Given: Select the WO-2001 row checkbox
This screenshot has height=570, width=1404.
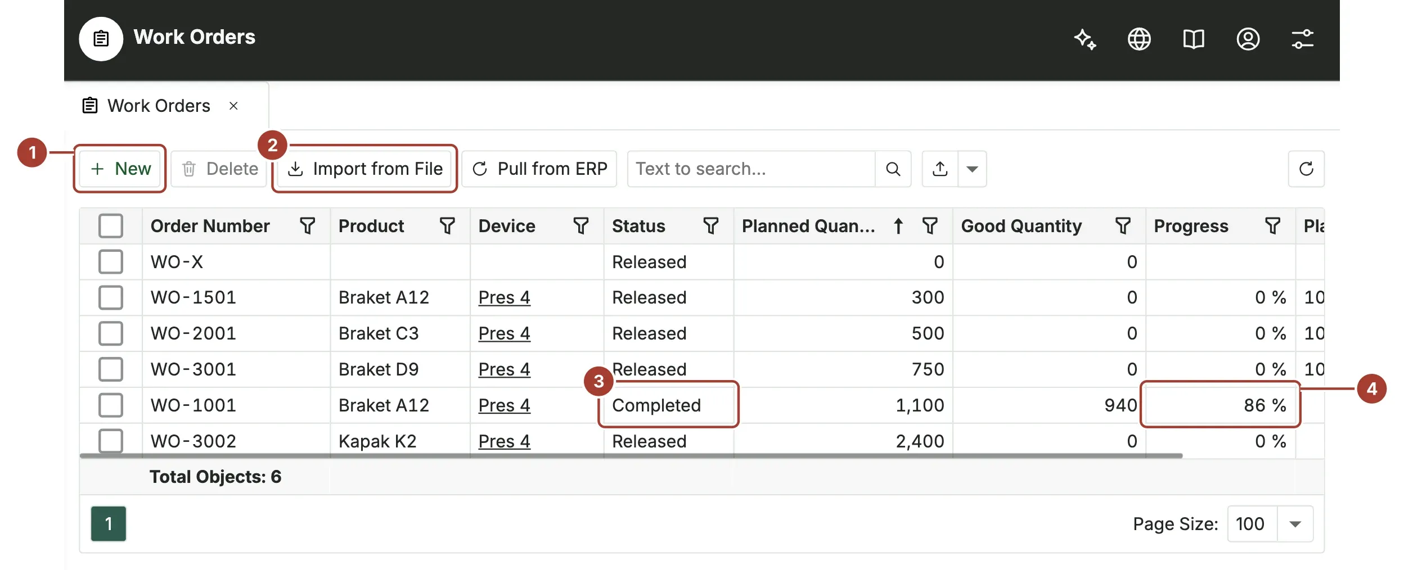Looking at the screenshot, I should point(111,333).
